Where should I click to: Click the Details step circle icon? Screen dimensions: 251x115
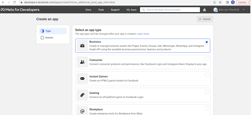pos(42,38)
